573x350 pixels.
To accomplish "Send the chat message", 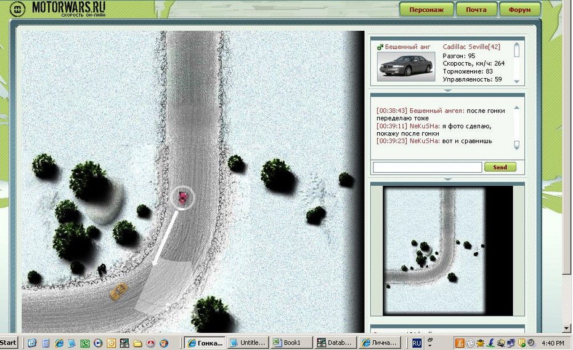I will 500,167.
